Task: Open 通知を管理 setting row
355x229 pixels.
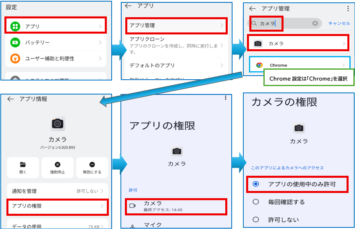Action: [x=57, y=191]
